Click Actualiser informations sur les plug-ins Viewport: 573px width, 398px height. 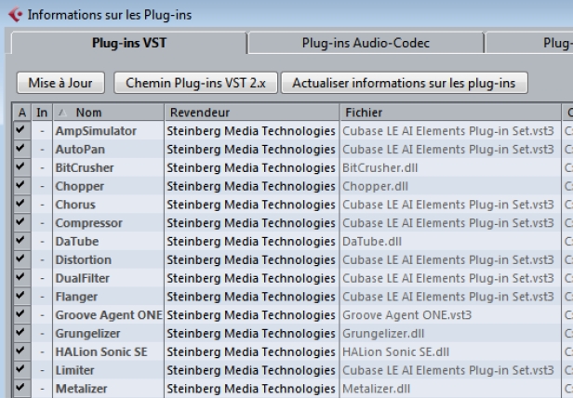(x=404, y=83)
